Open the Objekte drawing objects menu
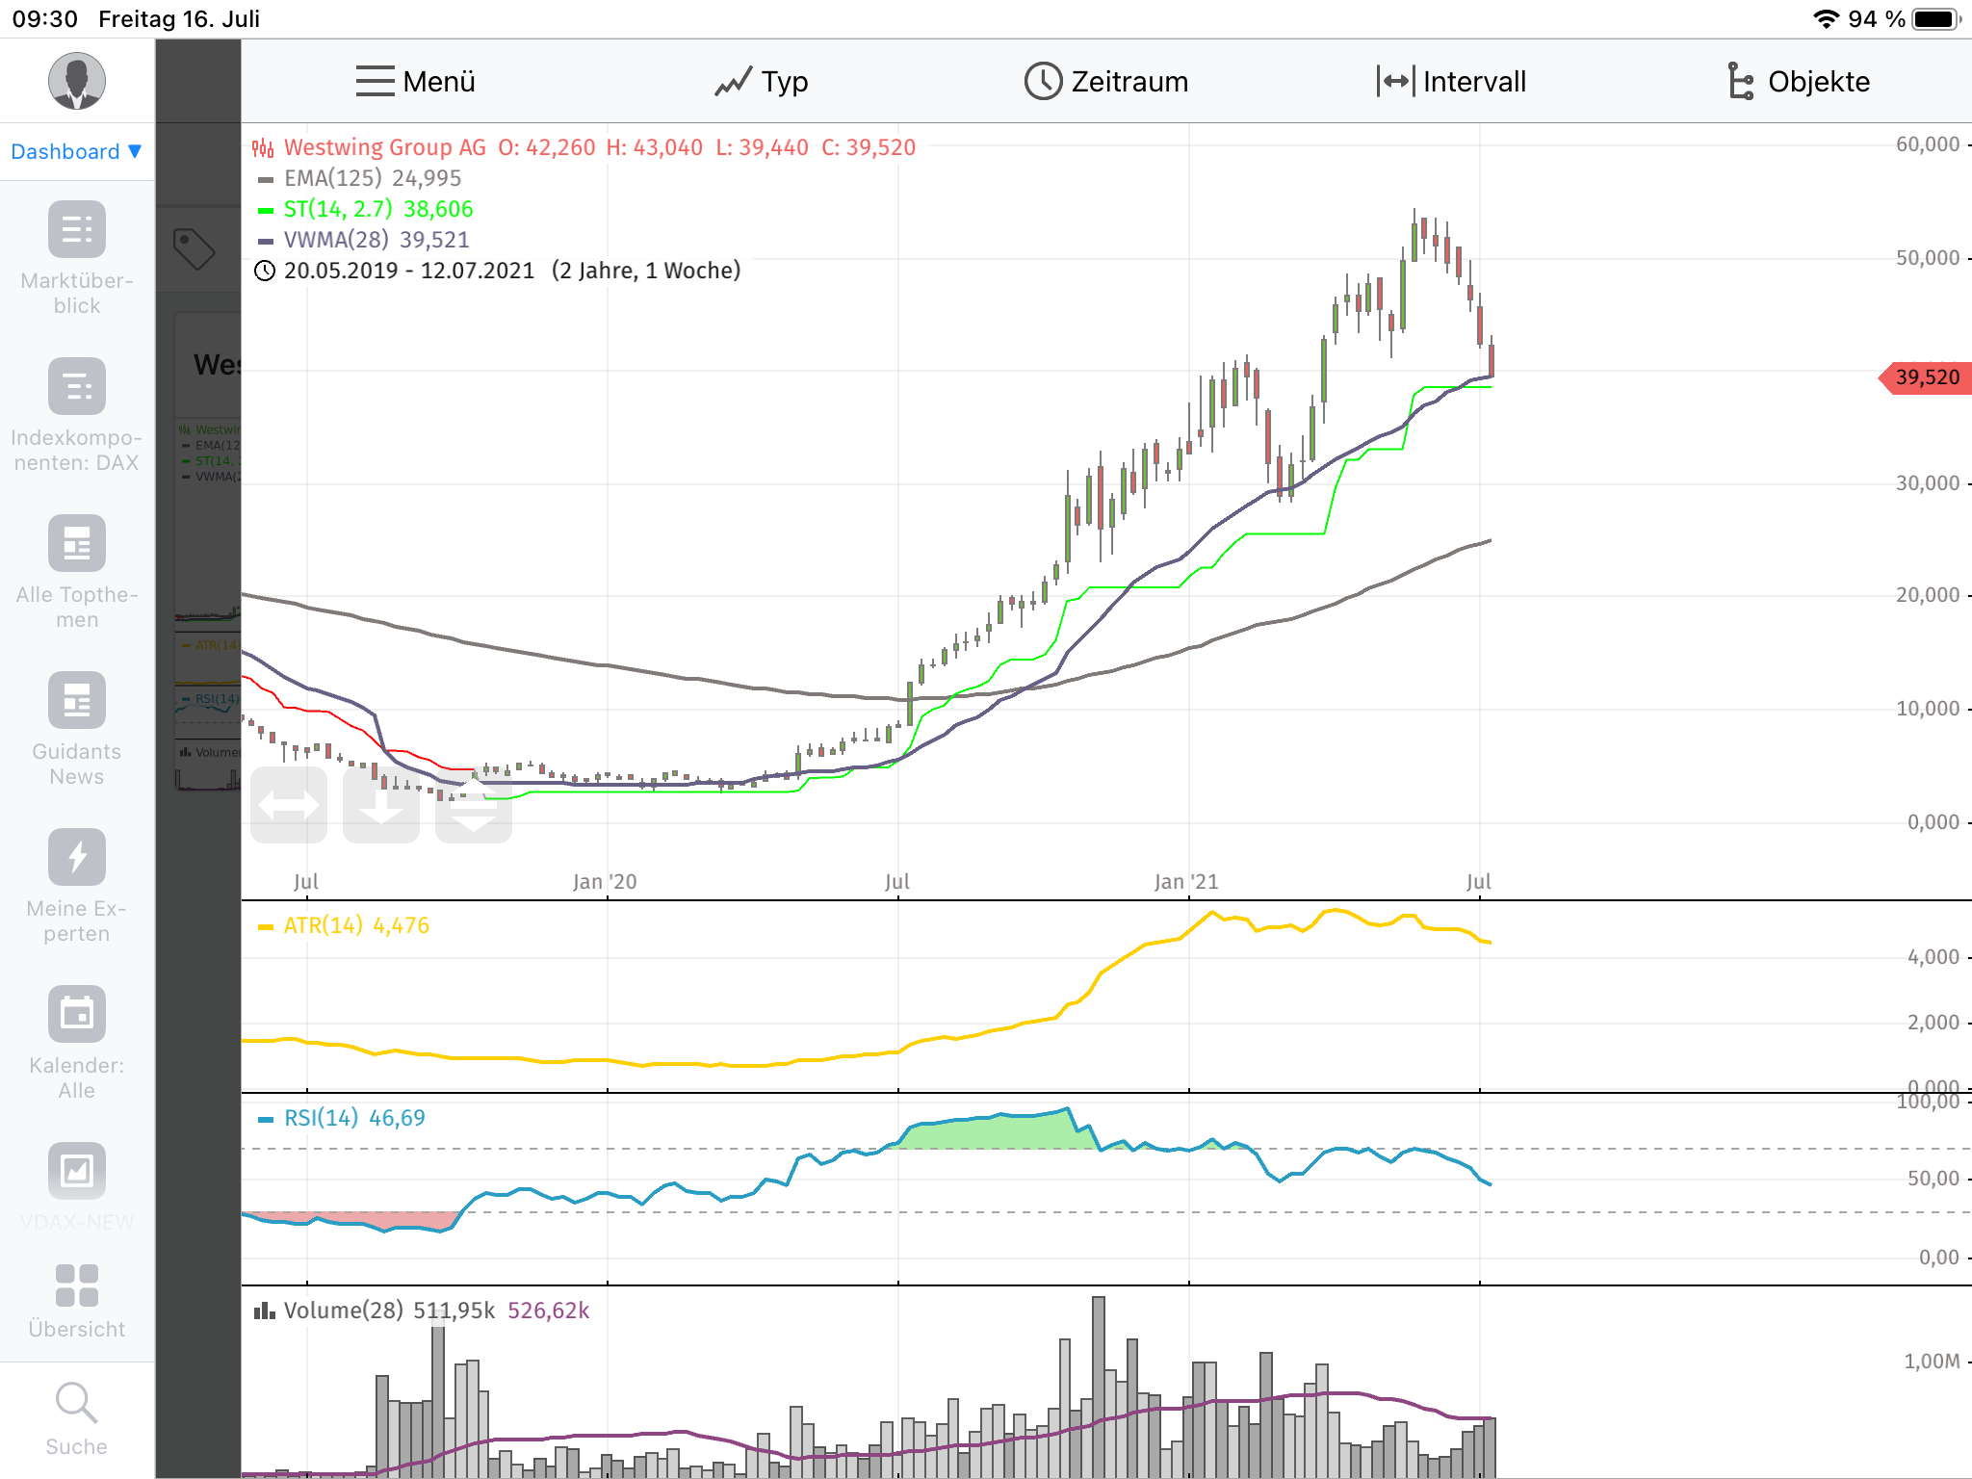 coord(1797,82)
